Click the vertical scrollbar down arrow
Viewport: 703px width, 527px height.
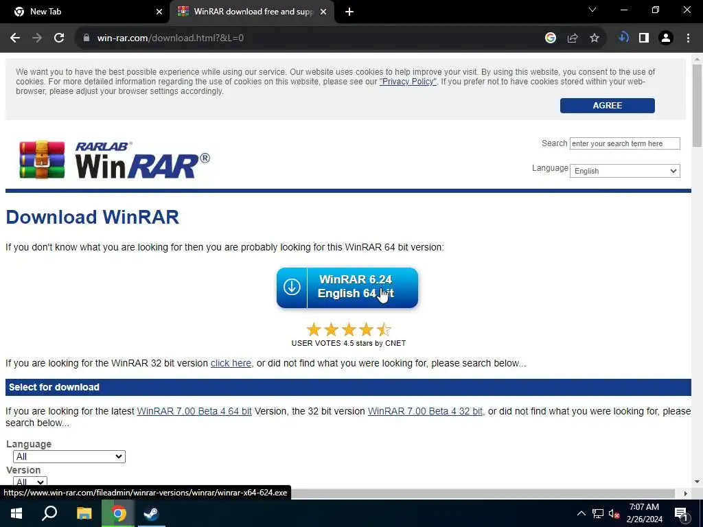pos(697,482)
